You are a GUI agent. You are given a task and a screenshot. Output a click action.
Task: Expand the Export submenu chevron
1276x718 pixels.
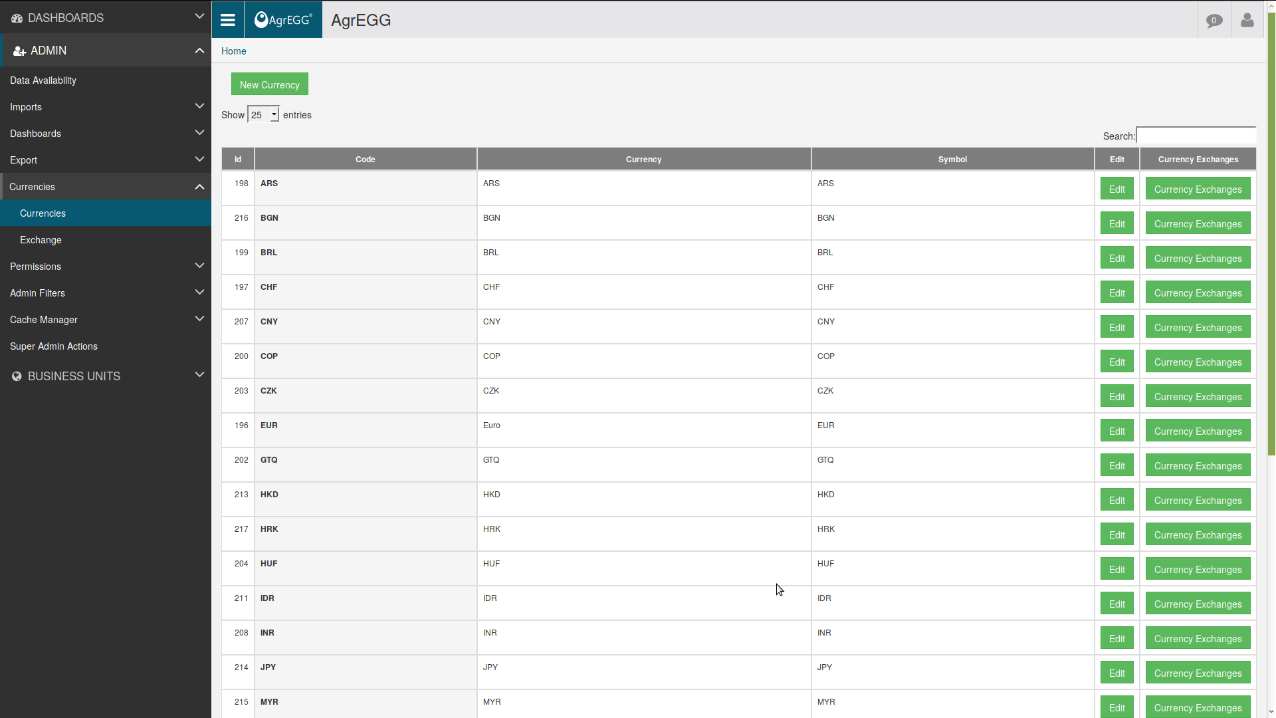(199, 159)
